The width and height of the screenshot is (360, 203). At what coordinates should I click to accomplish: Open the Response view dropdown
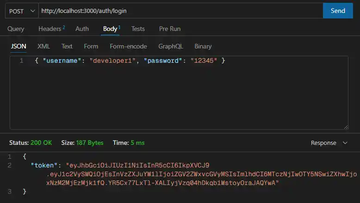click(x=329, y=143)
